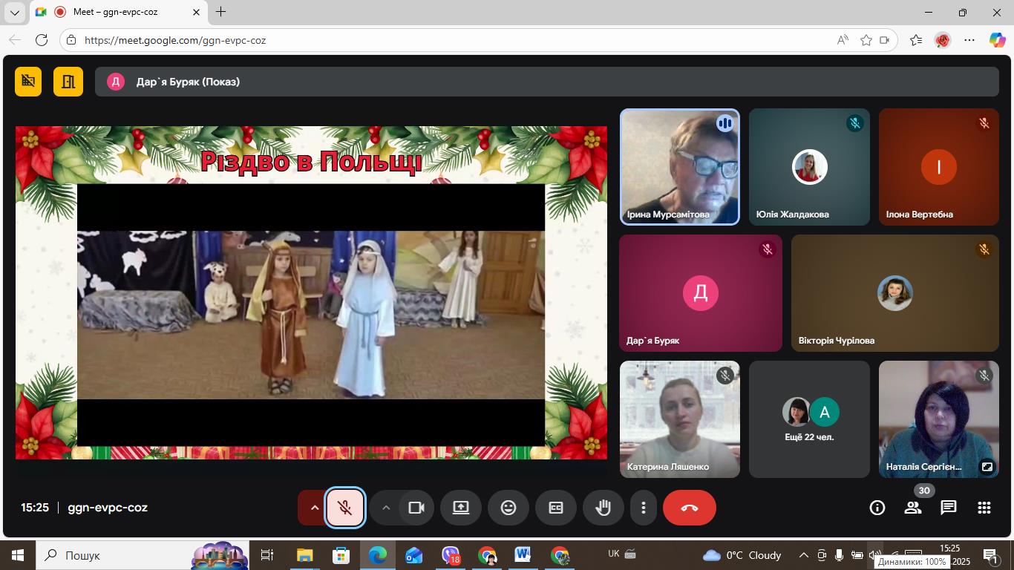Open the meeting details info icon
The image size is (1014, 570).
tap(877, 508)
